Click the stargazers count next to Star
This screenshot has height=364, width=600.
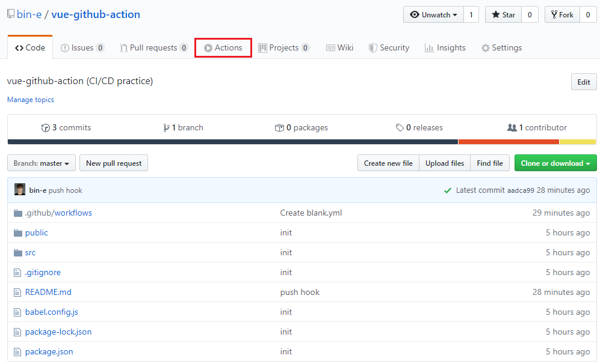530,14
